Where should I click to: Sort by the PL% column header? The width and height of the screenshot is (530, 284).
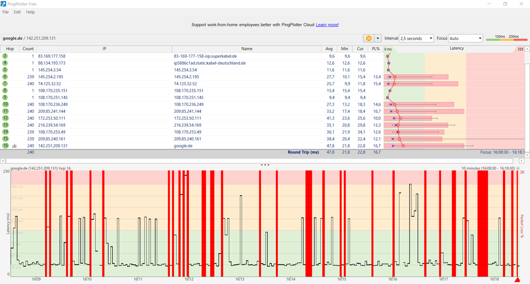(376, 49)
